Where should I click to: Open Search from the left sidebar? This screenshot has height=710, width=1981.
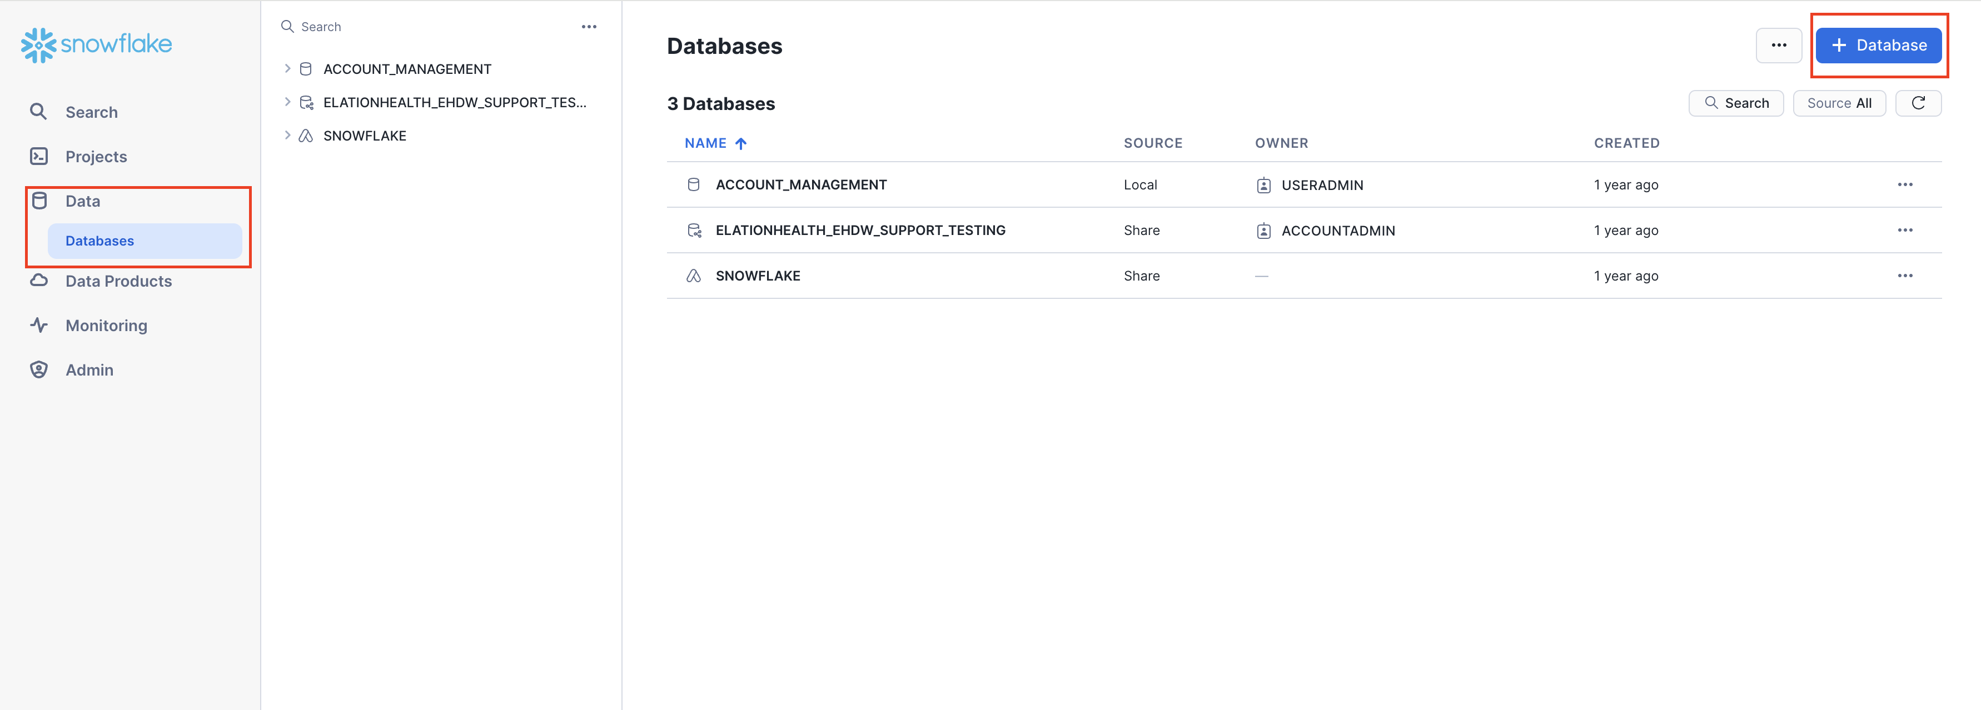[x=91, y=112]
